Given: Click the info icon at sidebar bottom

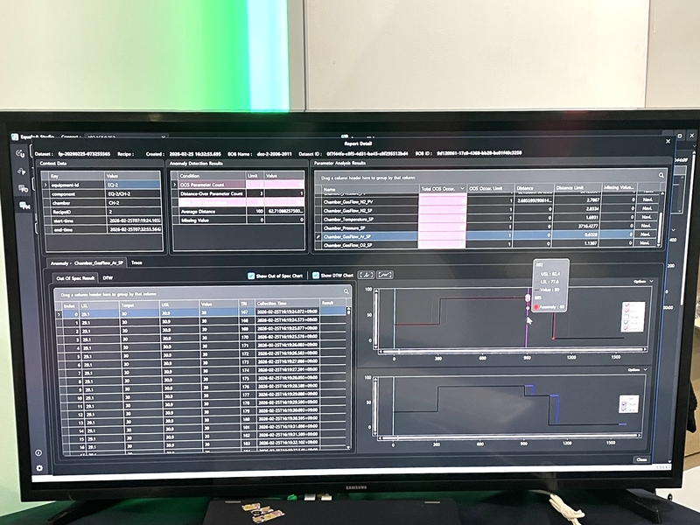Looking at the screenshot, I should [38, 452].
